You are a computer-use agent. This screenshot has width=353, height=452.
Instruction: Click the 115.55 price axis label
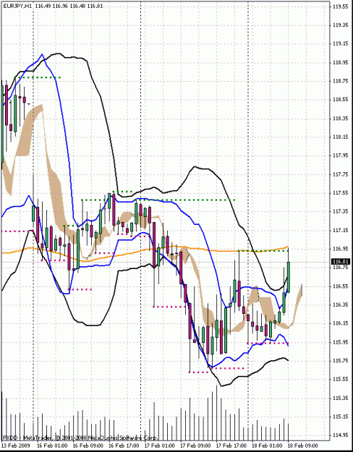[x=340, y=380]
